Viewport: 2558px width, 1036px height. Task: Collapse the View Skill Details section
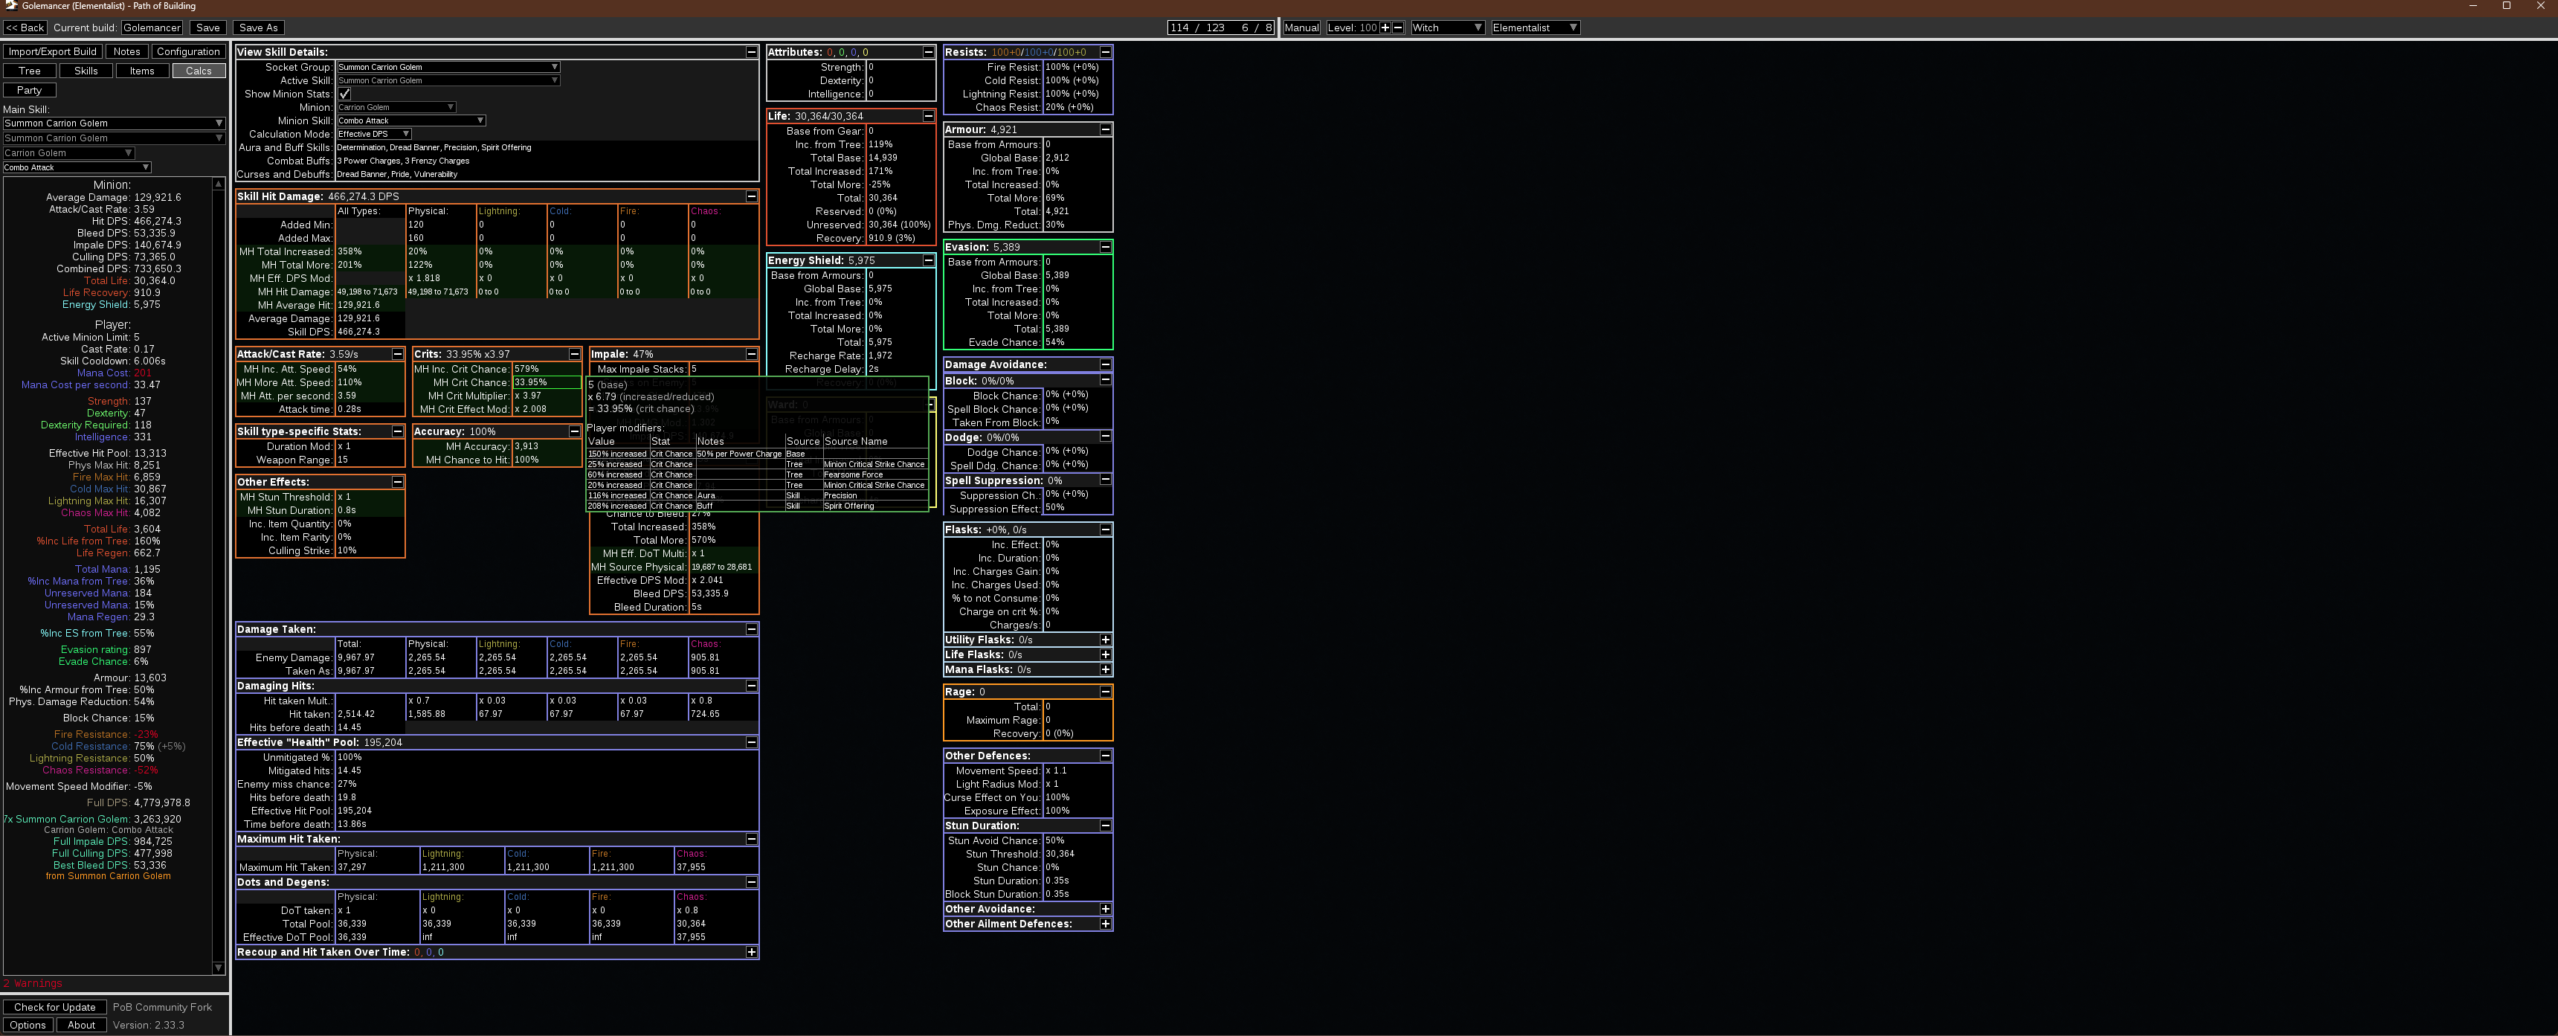click(751, 51)
